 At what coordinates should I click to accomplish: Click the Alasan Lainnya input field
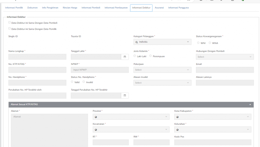(225, 83)
